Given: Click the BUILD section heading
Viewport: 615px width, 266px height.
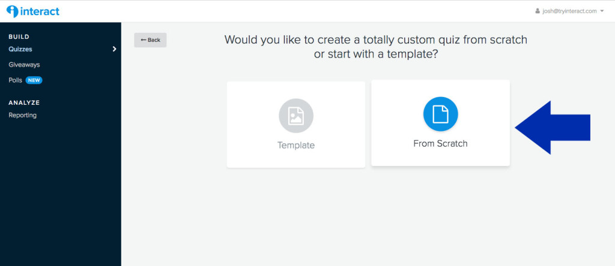Looking at the screenshot, I should (x=19, y=37).
